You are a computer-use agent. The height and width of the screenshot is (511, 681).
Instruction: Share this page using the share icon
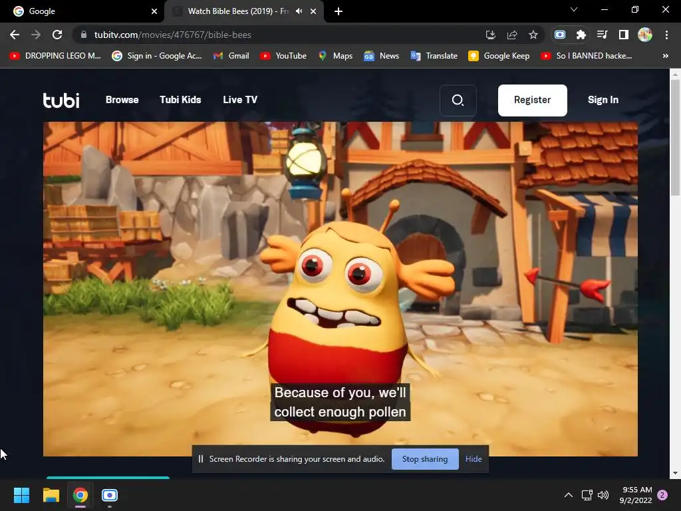pyautogui.click(x=512, y=35)
